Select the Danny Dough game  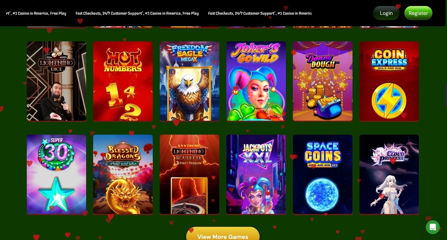pos(323,81)
